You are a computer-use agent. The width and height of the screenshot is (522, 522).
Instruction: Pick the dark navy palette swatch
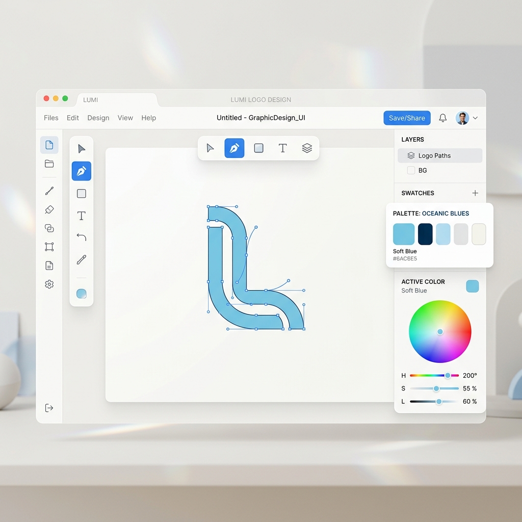pos(425,234)
